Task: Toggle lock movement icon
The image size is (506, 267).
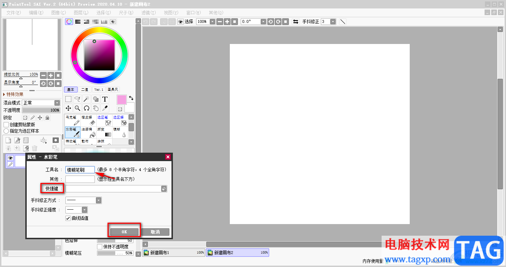Action: coord(40,118)
